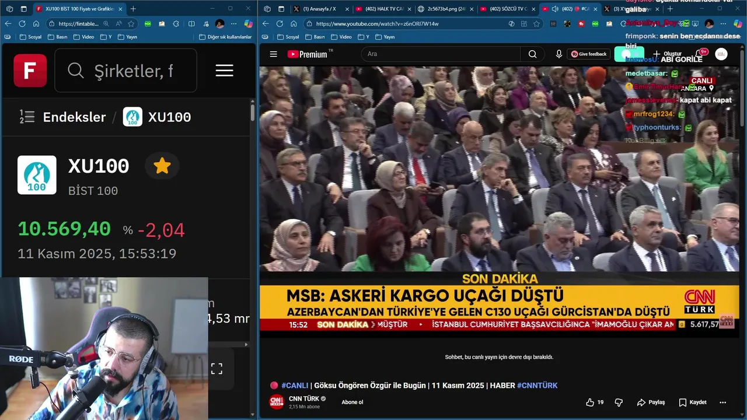Dislike the video with thumbs down
The image size is (747, 420).
(619, 402)
